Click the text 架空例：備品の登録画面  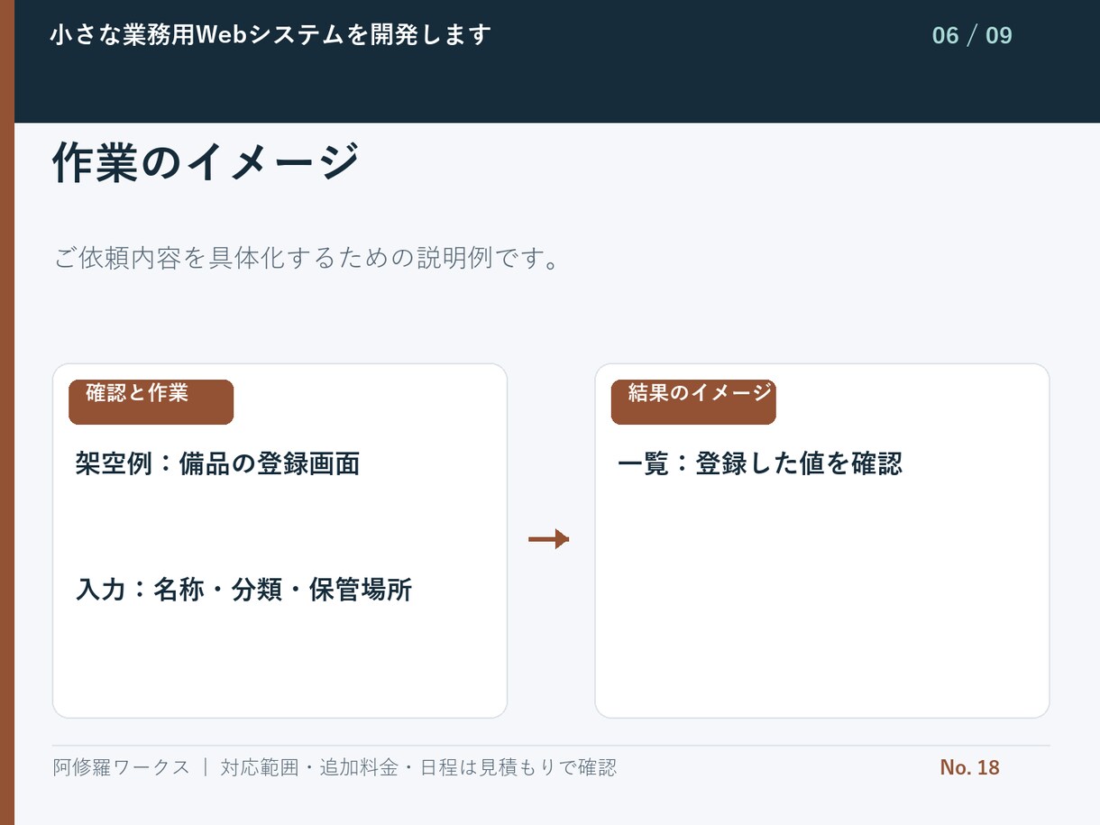(x=218, y=463)
